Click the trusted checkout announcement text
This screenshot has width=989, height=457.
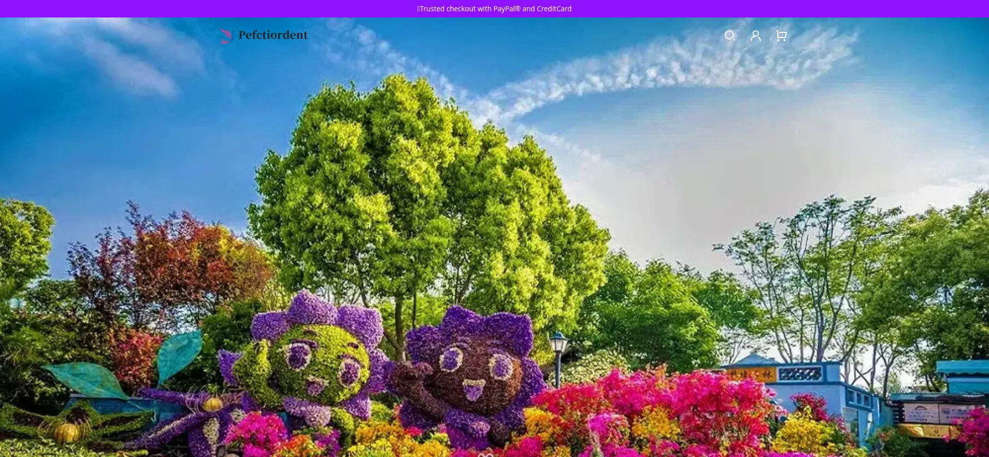[494, 9]
